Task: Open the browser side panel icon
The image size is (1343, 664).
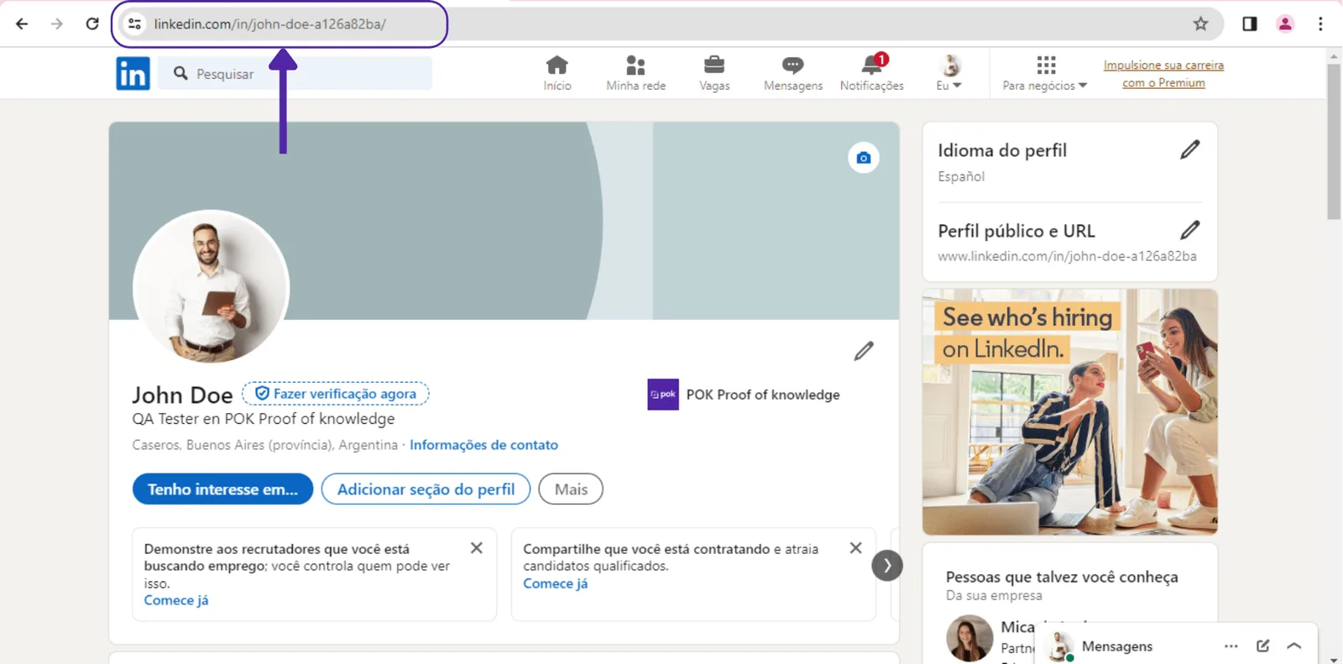Action: click(1249, 24)
